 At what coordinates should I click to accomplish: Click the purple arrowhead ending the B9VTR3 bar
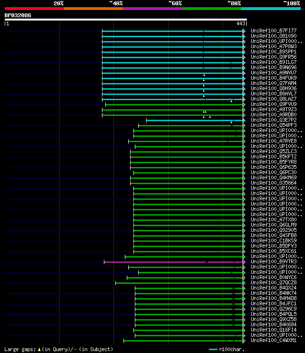[x=244, y=262]
